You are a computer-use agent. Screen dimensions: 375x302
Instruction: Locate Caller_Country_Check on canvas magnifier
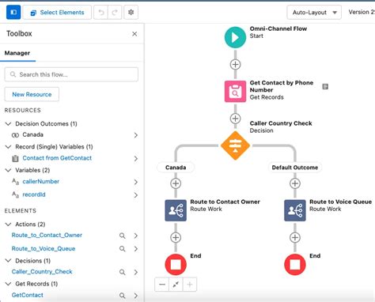pyautogui.click(x=123, y=272)
